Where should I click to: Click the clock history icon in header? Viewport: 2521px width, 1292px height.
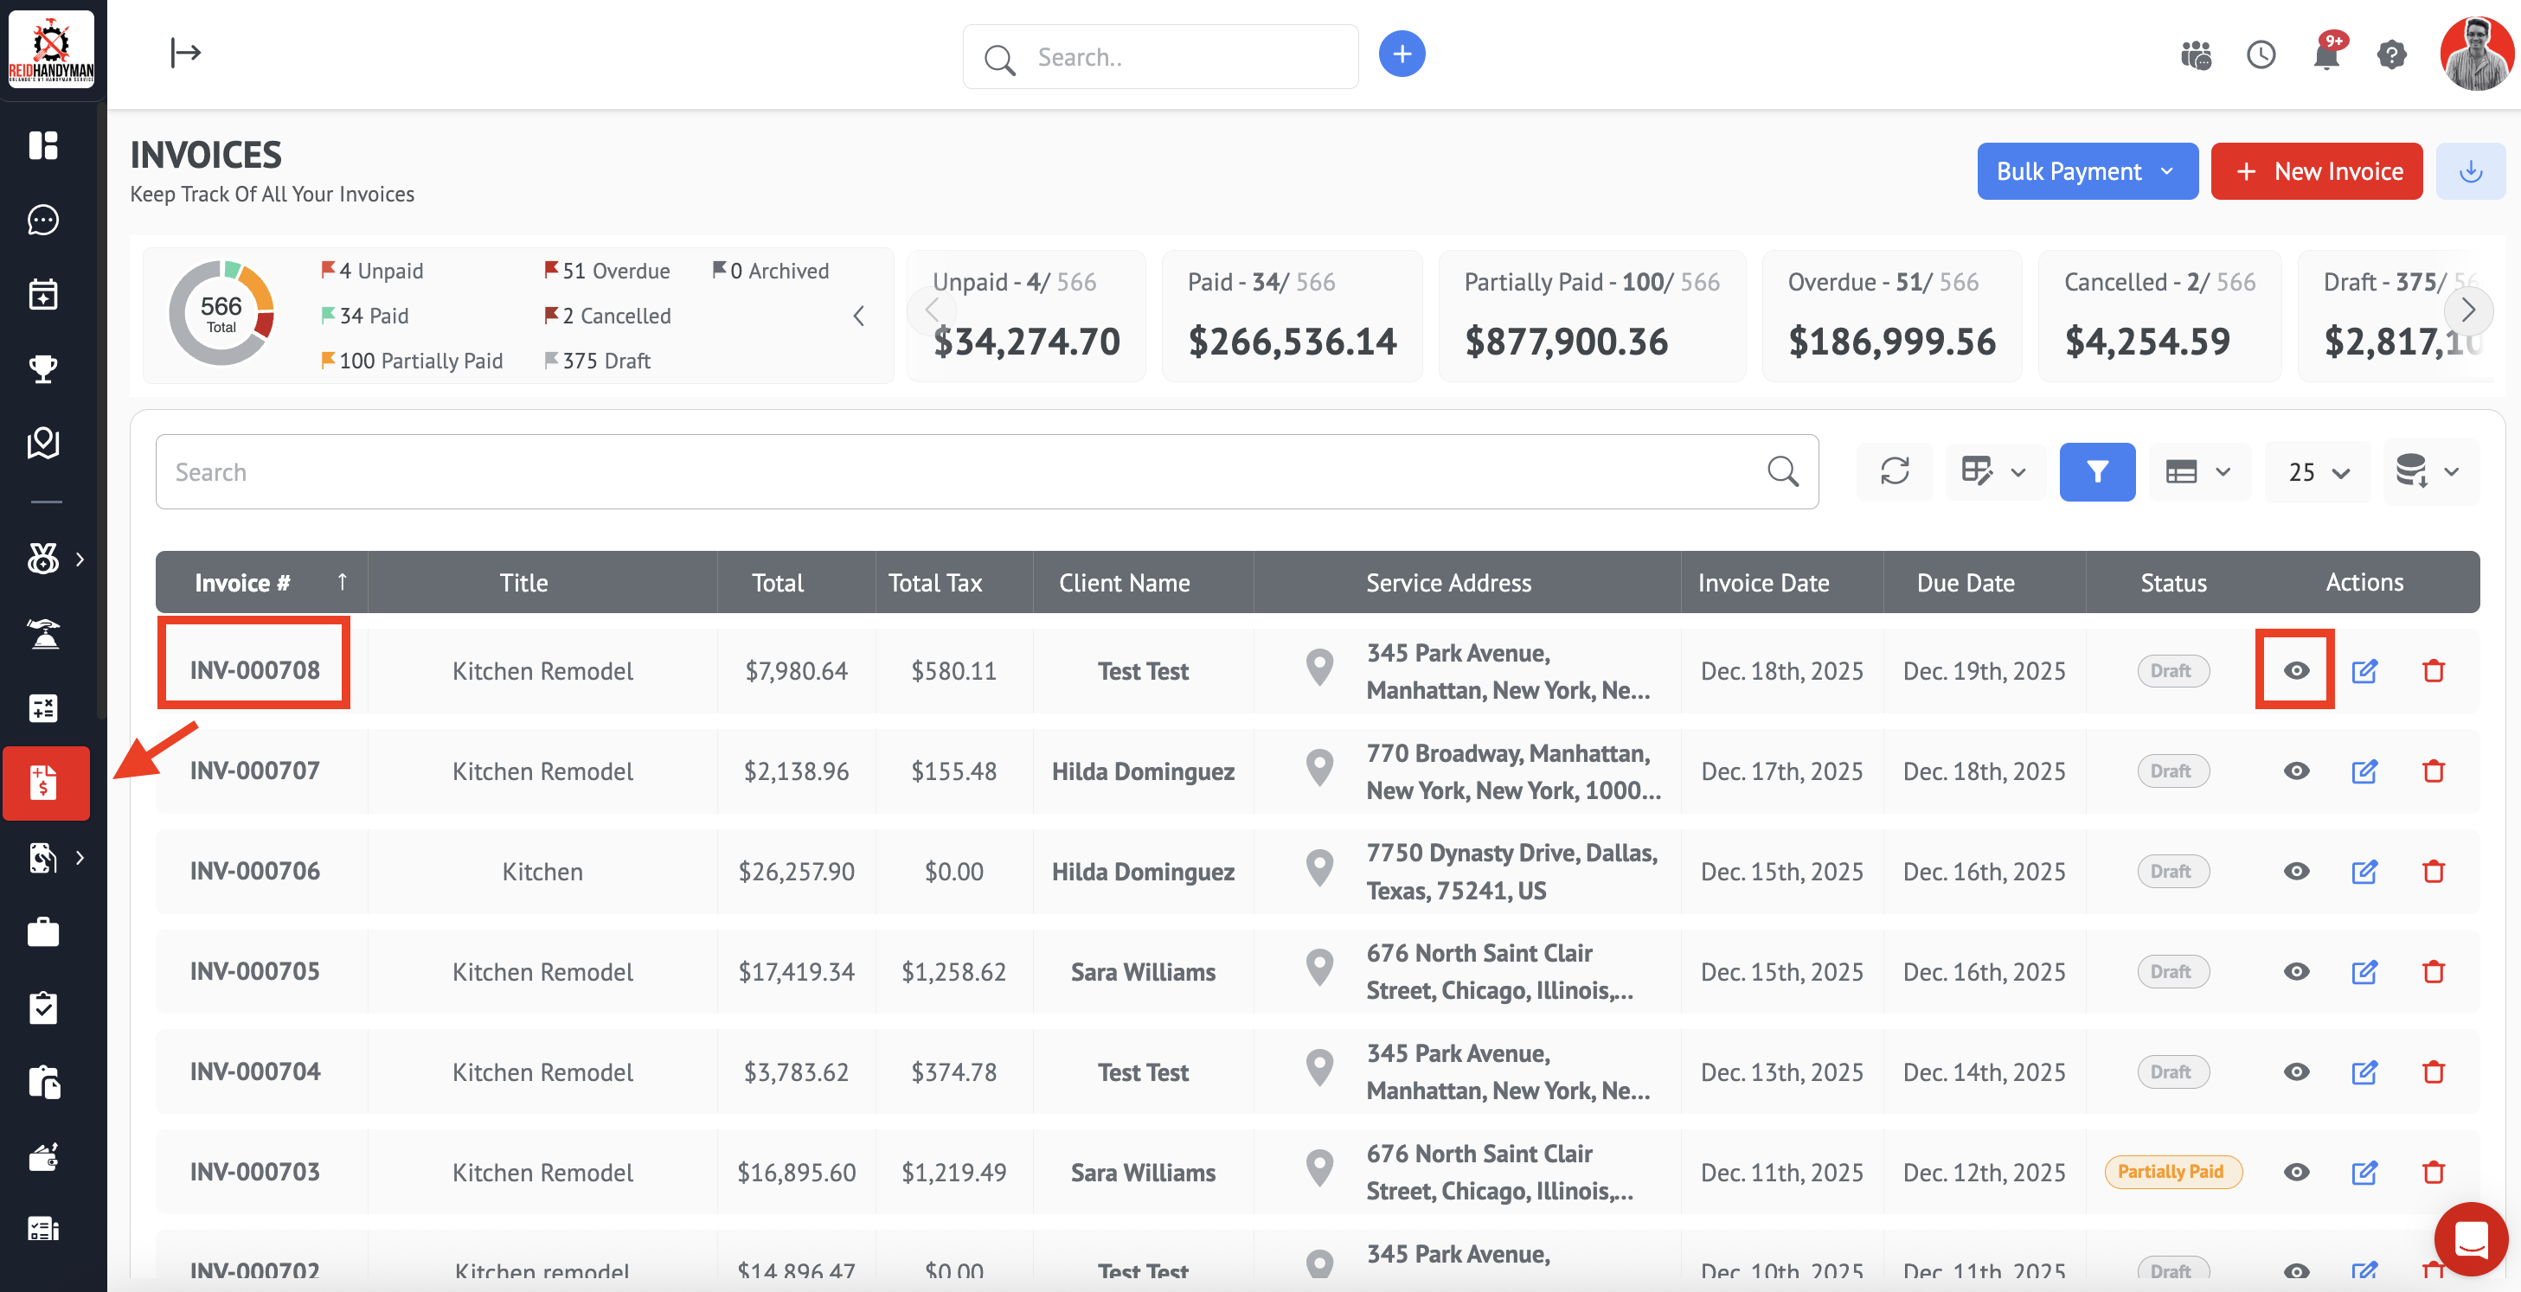tap(2261, 54)
